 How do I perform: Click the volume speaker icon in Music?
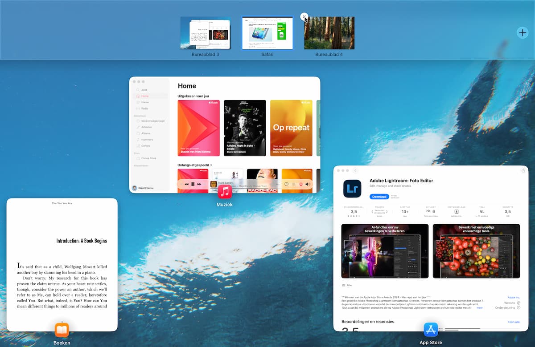point(308,184)
